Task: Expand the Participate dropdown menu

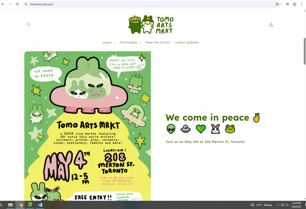Action: click(x=130, y=43)
